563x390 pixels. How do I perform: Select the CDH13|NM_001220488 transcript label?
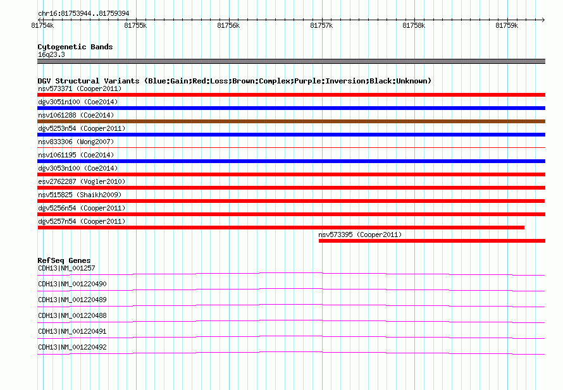(x=72, y=315)
